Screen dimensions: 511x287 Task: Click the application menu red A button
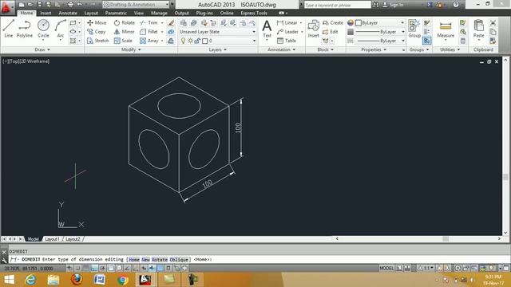click(6, 7)
